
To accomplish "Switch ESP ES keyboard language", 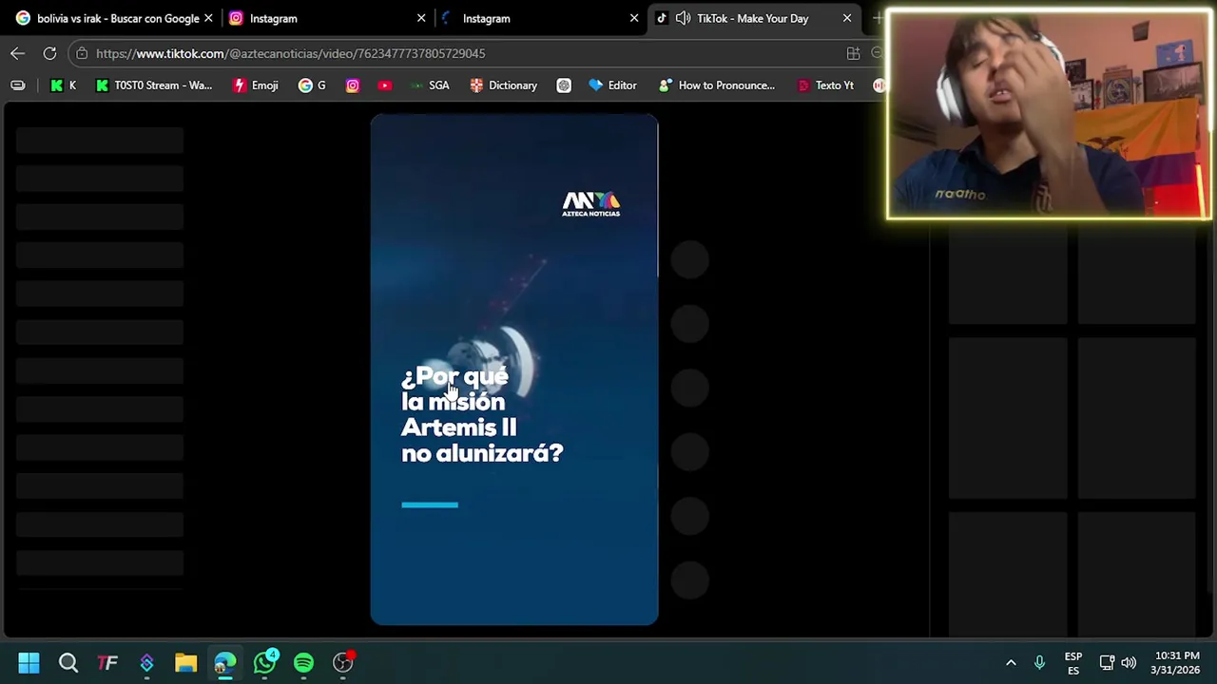I will 1073,663.
